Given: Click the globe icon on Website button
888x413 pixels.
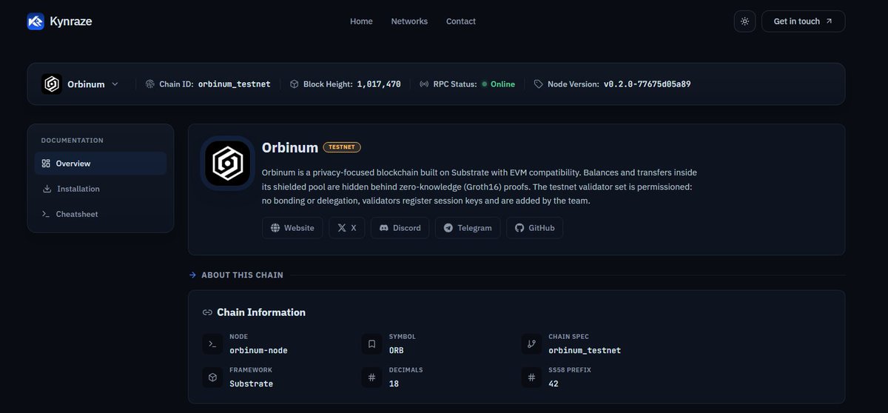Looking at the screenshot, I should (x=275, y=228).
